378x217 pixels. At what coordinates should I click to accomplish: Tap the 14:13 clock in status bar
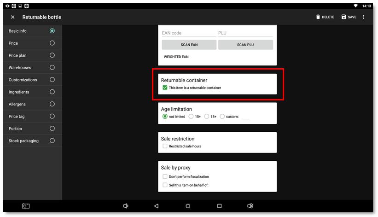pyautogui.click(x=366, y=6)
